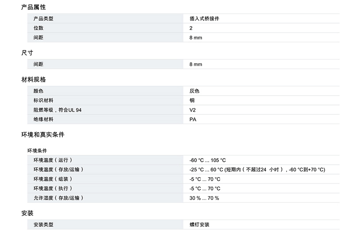Click the 间距 label under 尺寸 section
This screenshot has height=233, width=350.
(x=38, y=64)
